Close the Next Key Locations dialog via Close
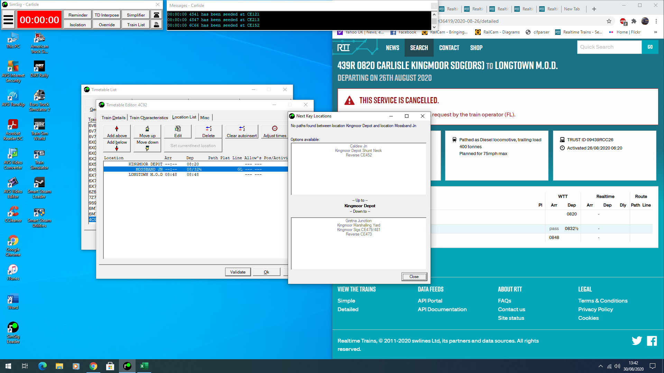 click(414, 277)
